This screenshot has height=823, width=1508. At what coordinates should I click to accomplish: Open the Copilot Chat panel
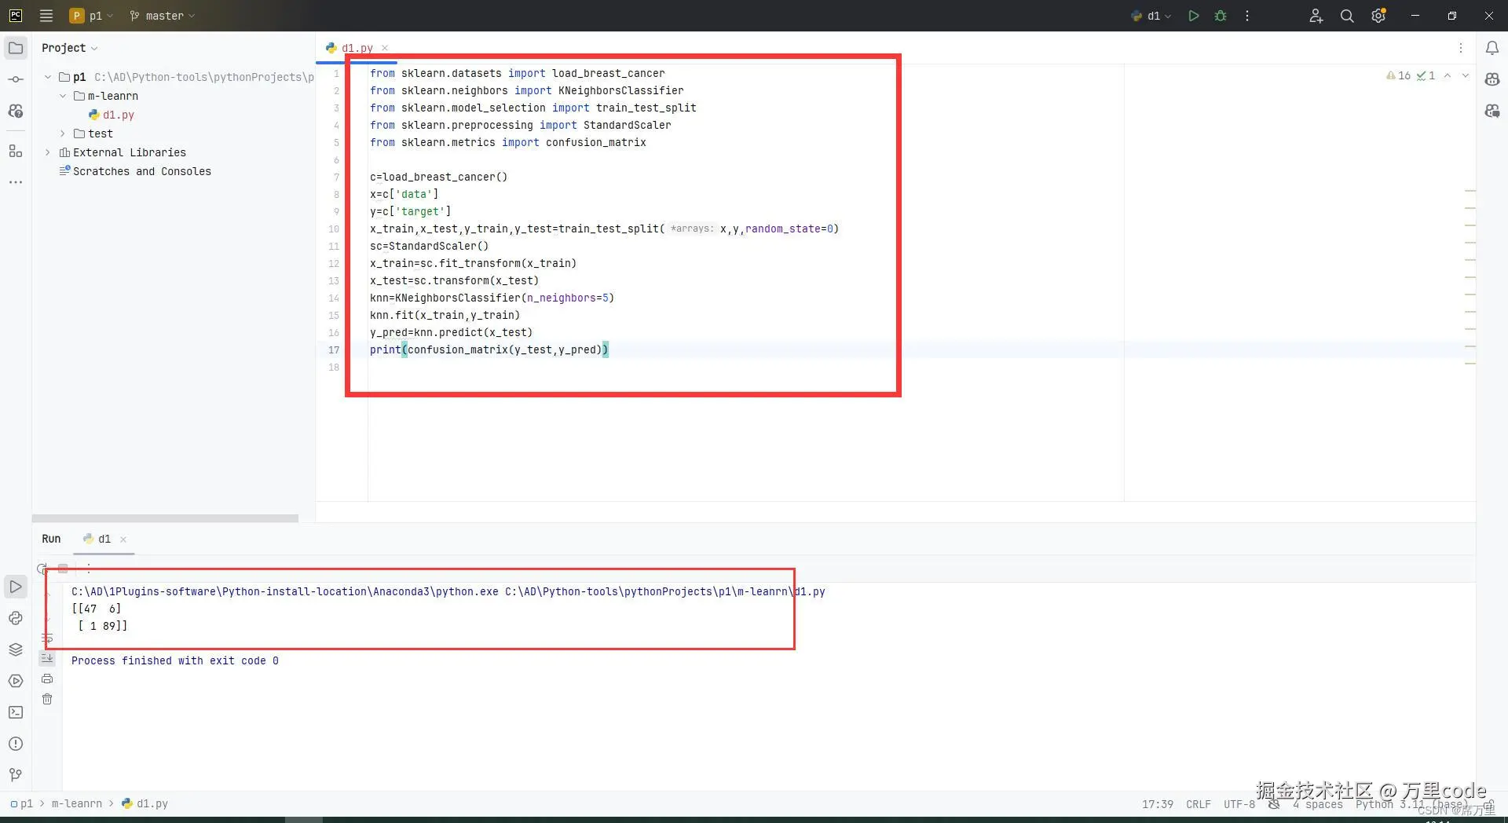[1492, 111]
